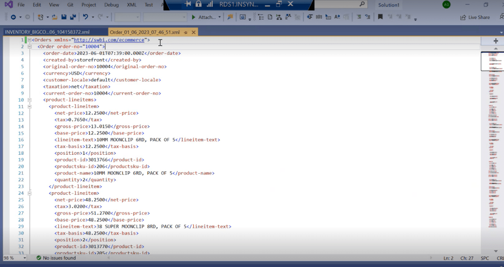
Task: Click the product-id 3013766 text on line 19
Action: 99,160
